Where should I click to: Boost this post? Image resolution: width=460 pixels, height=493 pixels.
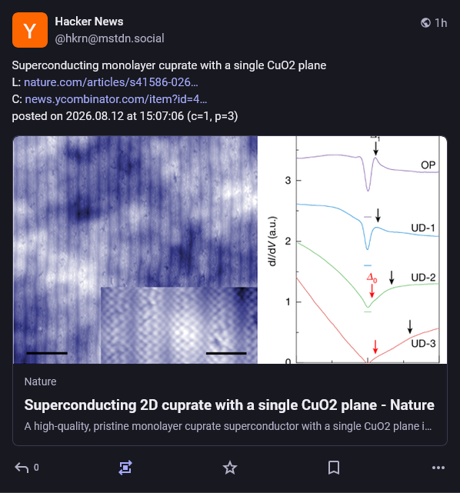(125, 468)
